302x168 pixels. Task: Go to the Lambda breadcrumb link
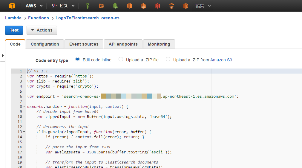13,18
